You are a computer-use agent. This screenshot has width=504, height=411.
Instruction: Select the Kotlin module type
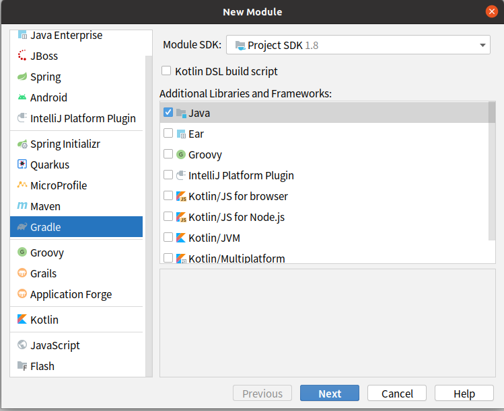coord(76,320)
